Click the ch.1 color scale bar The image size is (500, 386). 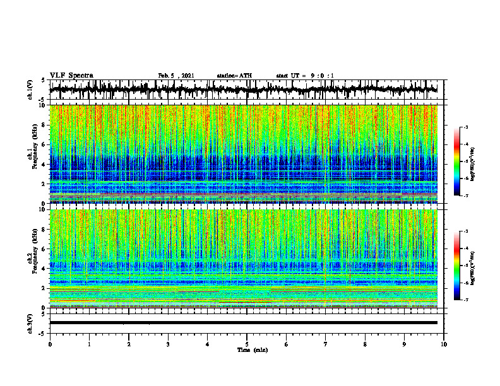click(457, 161)
